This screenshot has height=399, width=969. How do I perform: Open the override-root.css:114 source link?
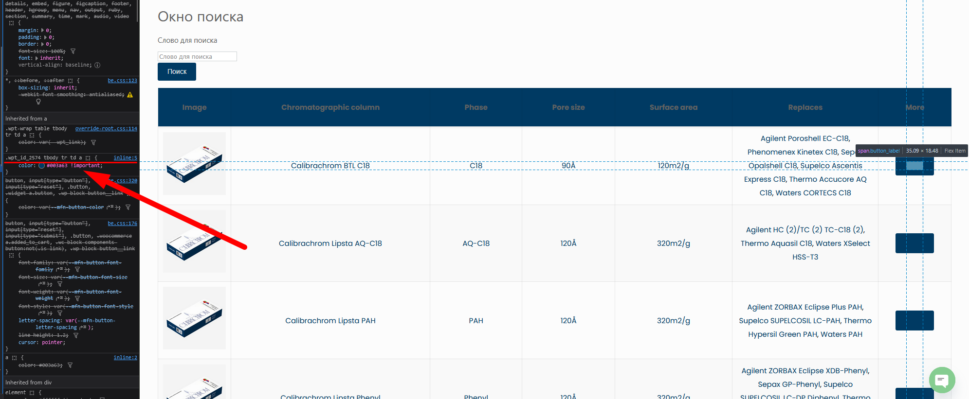click(x=106, y=129)
